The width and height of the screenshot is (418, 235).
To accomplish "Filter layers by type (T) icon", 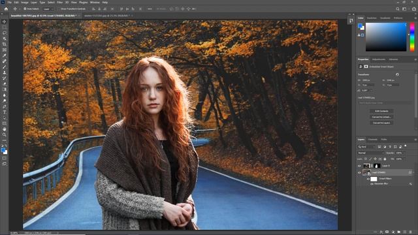I will pyautogui.click(x=390, y=147).
